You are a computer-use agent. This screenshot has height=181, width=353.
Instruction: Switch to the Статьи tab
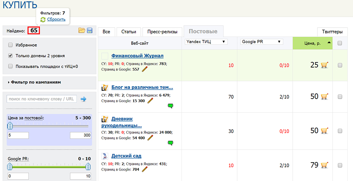click(128, 32)
